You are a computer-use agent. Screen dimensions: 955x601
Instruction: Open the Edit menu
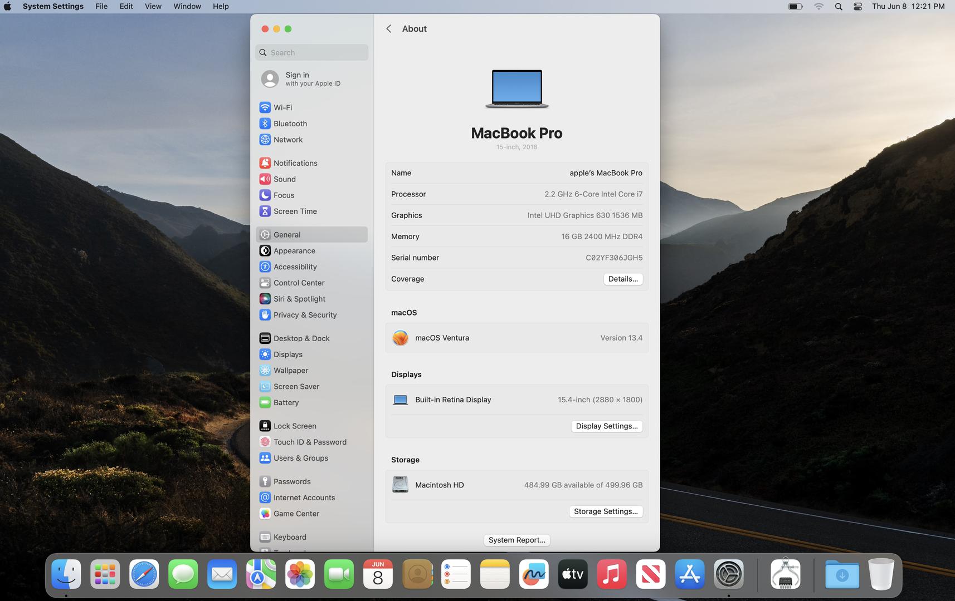pos(126,6)
